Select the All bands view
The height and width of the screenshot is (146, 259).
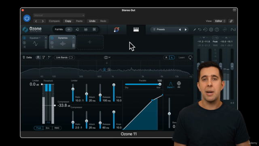click(179, 85)
